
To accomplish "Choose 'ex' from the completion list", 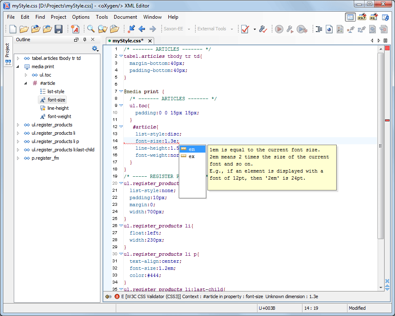I will (x=192, y=156).
